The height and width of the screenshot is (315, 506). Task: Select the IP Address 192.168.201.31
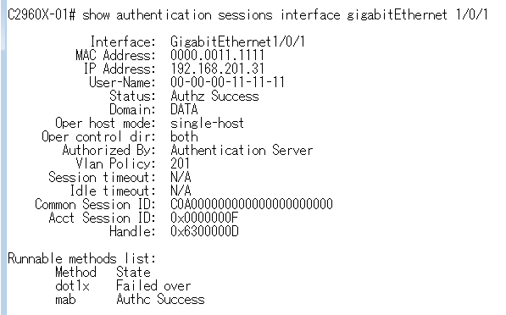[217, 69]
